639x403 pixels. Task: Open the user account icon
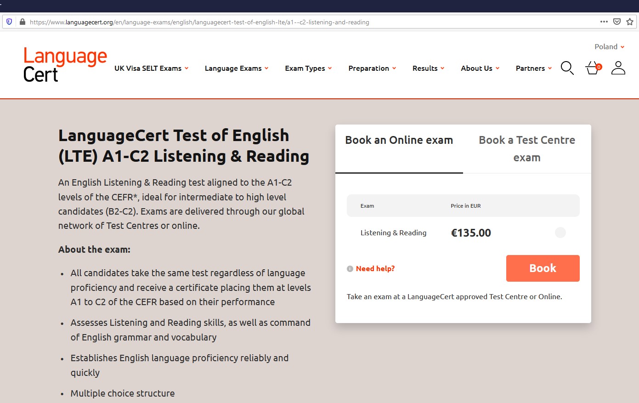(x=618, y=68)
